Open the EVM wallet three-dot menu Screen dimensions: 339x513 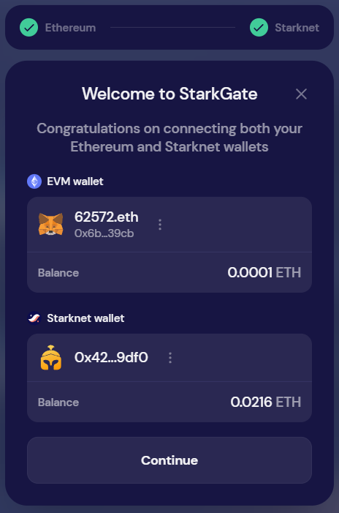pos(160,225)
